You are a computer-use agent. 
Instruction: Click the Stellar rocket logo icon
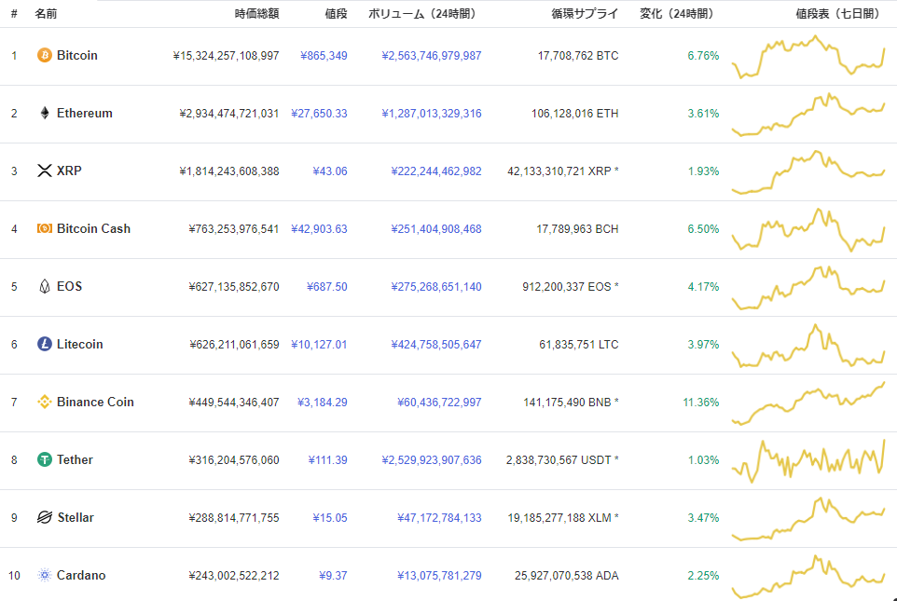click(x=44, y=517)
